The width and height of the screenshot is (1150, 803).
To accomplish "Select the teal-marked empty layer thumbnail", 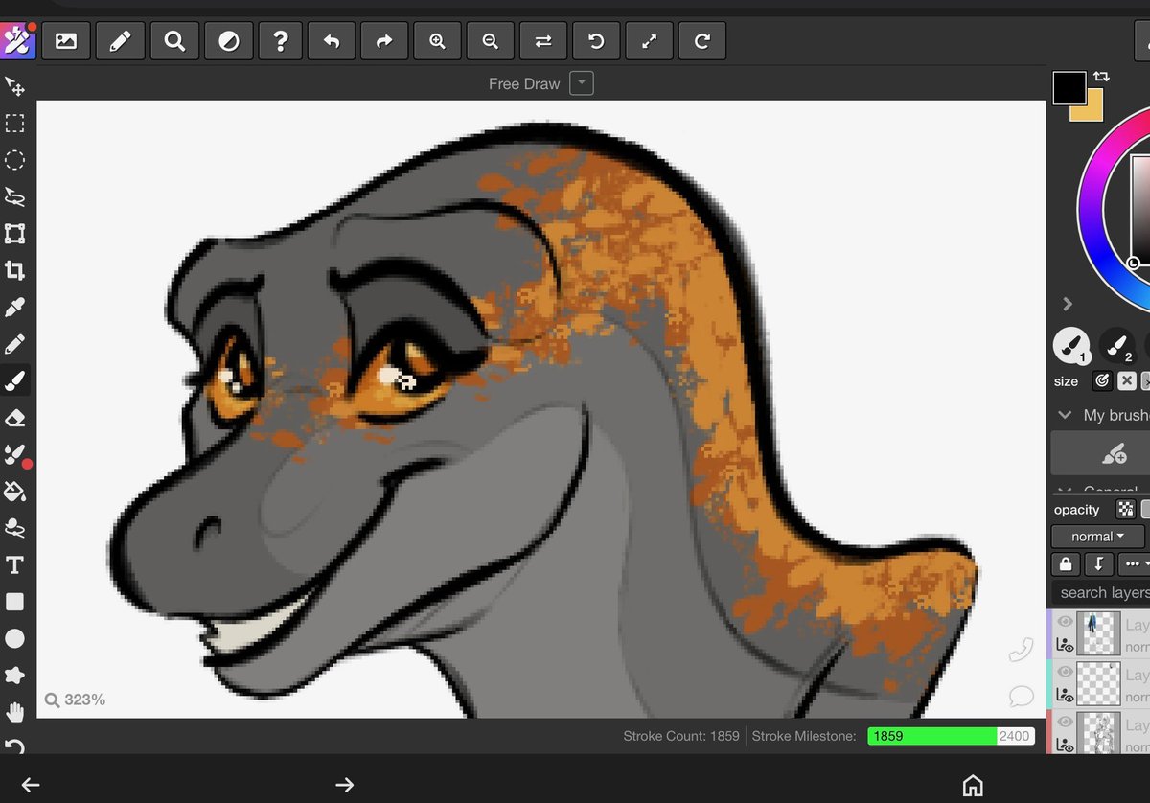I will [x=1098, y=684].
